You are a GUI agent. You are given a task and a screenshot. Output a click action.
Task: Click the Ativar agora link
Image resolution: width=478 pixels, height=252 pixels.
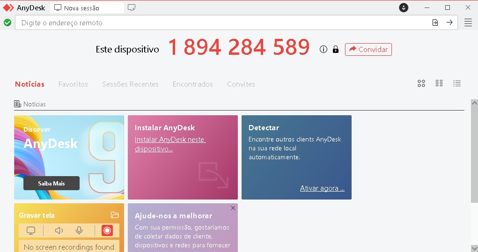322,188
